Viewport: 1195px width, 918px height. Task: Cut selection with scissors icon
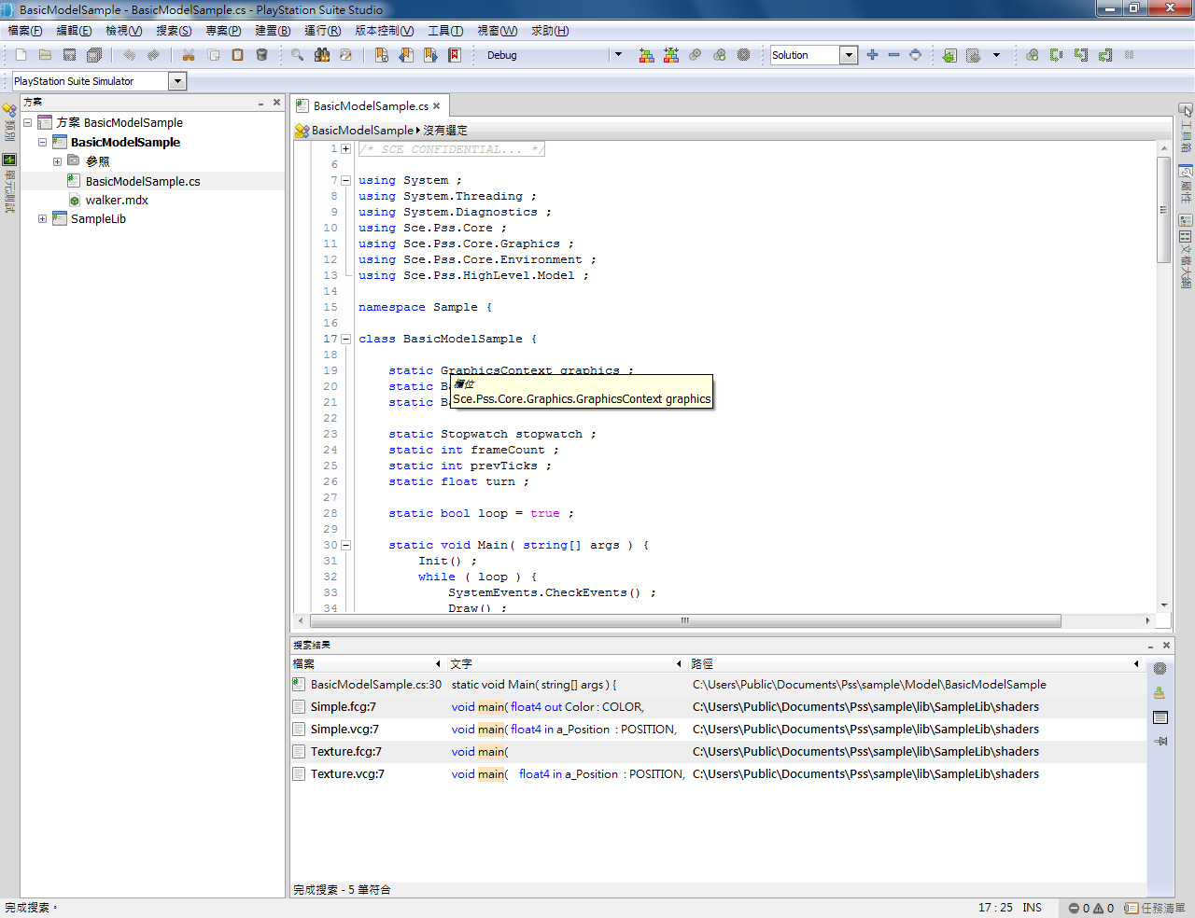(x=189, y=55)
